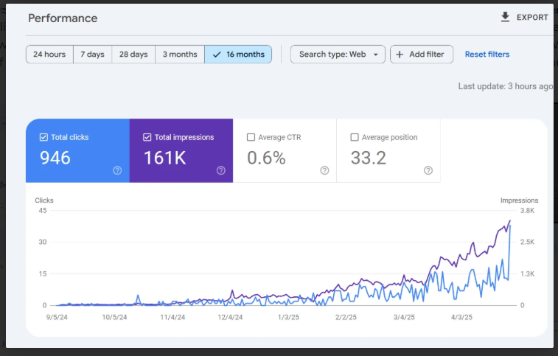Click the 15 clicks axis value
558x356 pixels.
(x=43, y=273)
